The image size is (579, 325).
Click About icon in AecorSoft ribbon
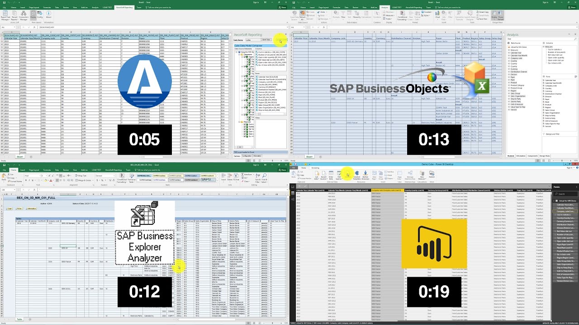point(49,14)
